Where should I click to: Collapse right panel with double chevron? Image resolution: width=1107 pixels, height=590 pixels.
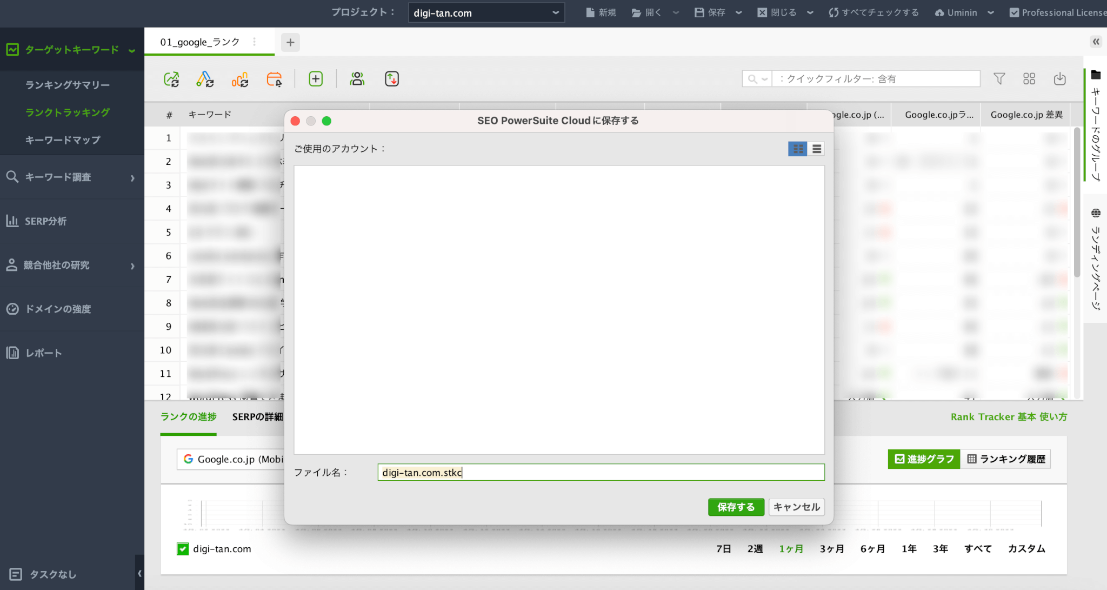point(1096,42)
